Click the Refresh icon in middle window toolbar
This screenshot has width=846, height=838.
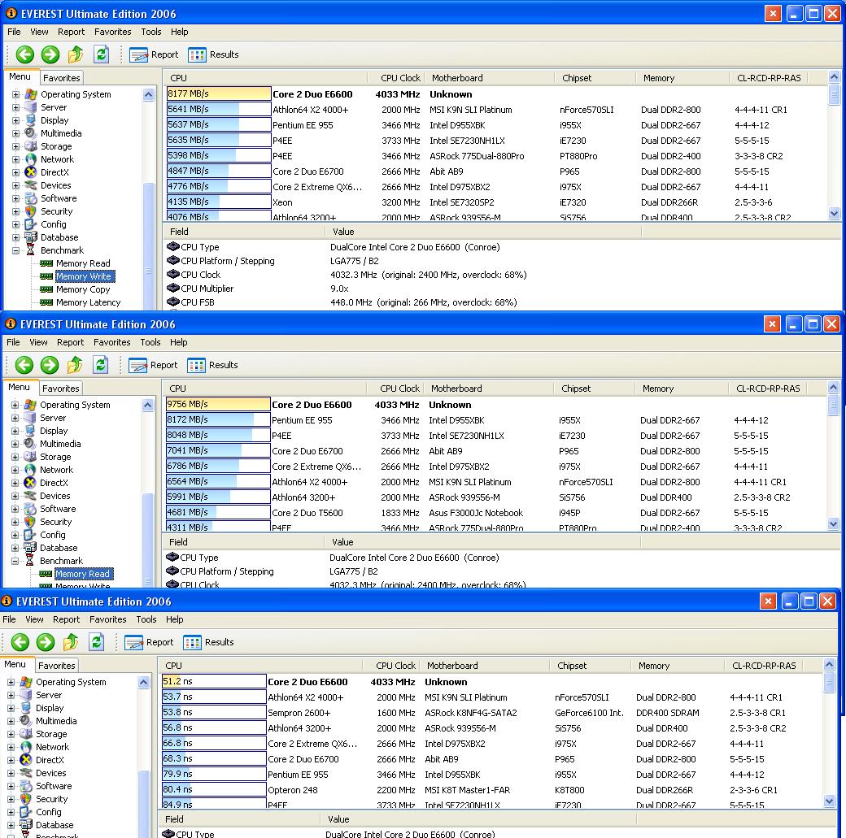coord(100,365)
